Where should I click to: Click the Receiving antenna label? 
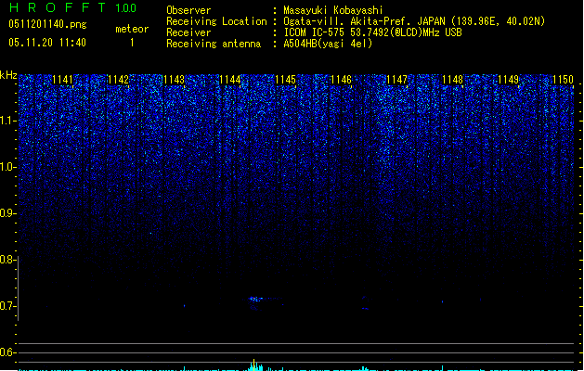point(214,44)
